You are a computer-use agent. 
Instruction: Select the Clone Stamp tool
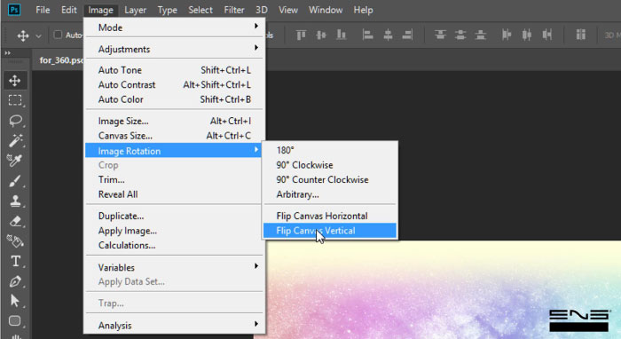15,201
